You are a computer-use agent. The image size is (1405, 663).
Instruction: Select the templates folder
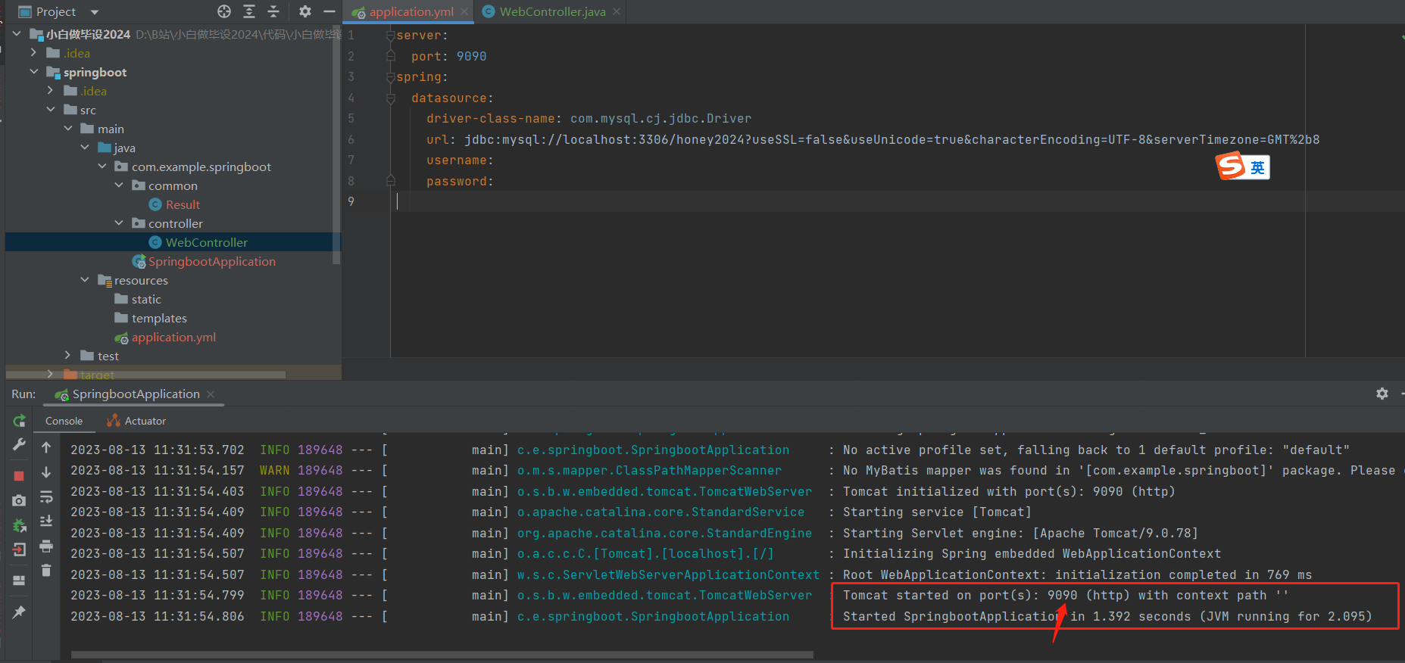pyautogui.click(x=159, y=318)
